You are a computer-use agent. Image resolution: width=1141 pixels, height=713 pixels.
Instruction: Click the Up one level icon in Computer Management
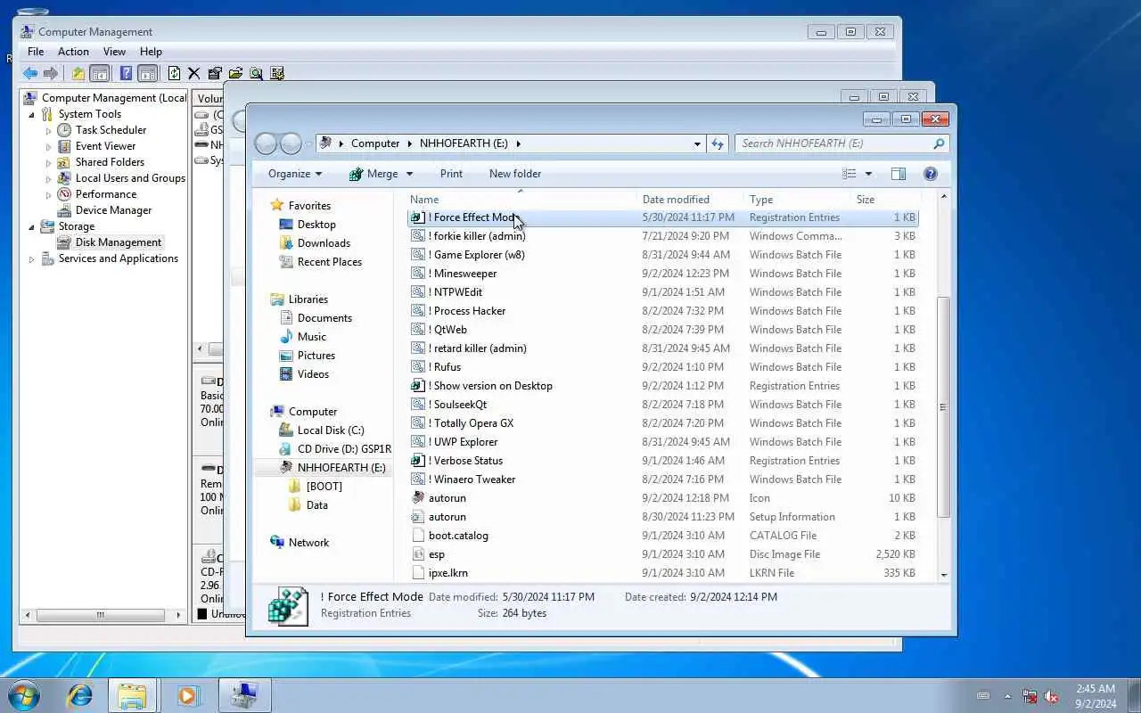[78, 74]
